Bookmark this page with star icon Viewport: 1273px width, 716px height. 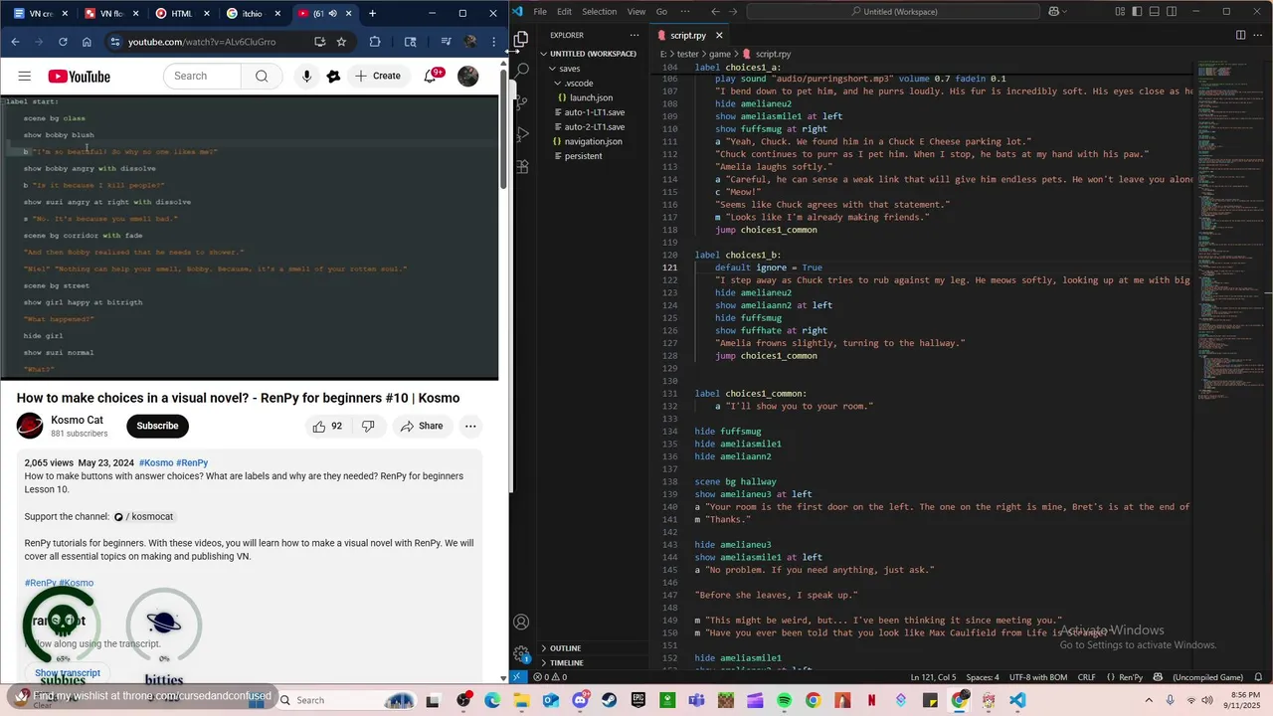pos(341,42)
